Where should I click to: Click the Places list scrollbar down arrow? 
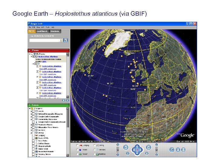tap(68, 97)
